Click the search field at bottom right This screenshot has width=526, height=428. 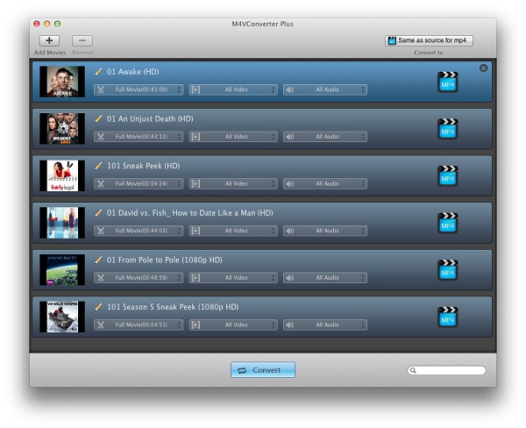(446, 370)
